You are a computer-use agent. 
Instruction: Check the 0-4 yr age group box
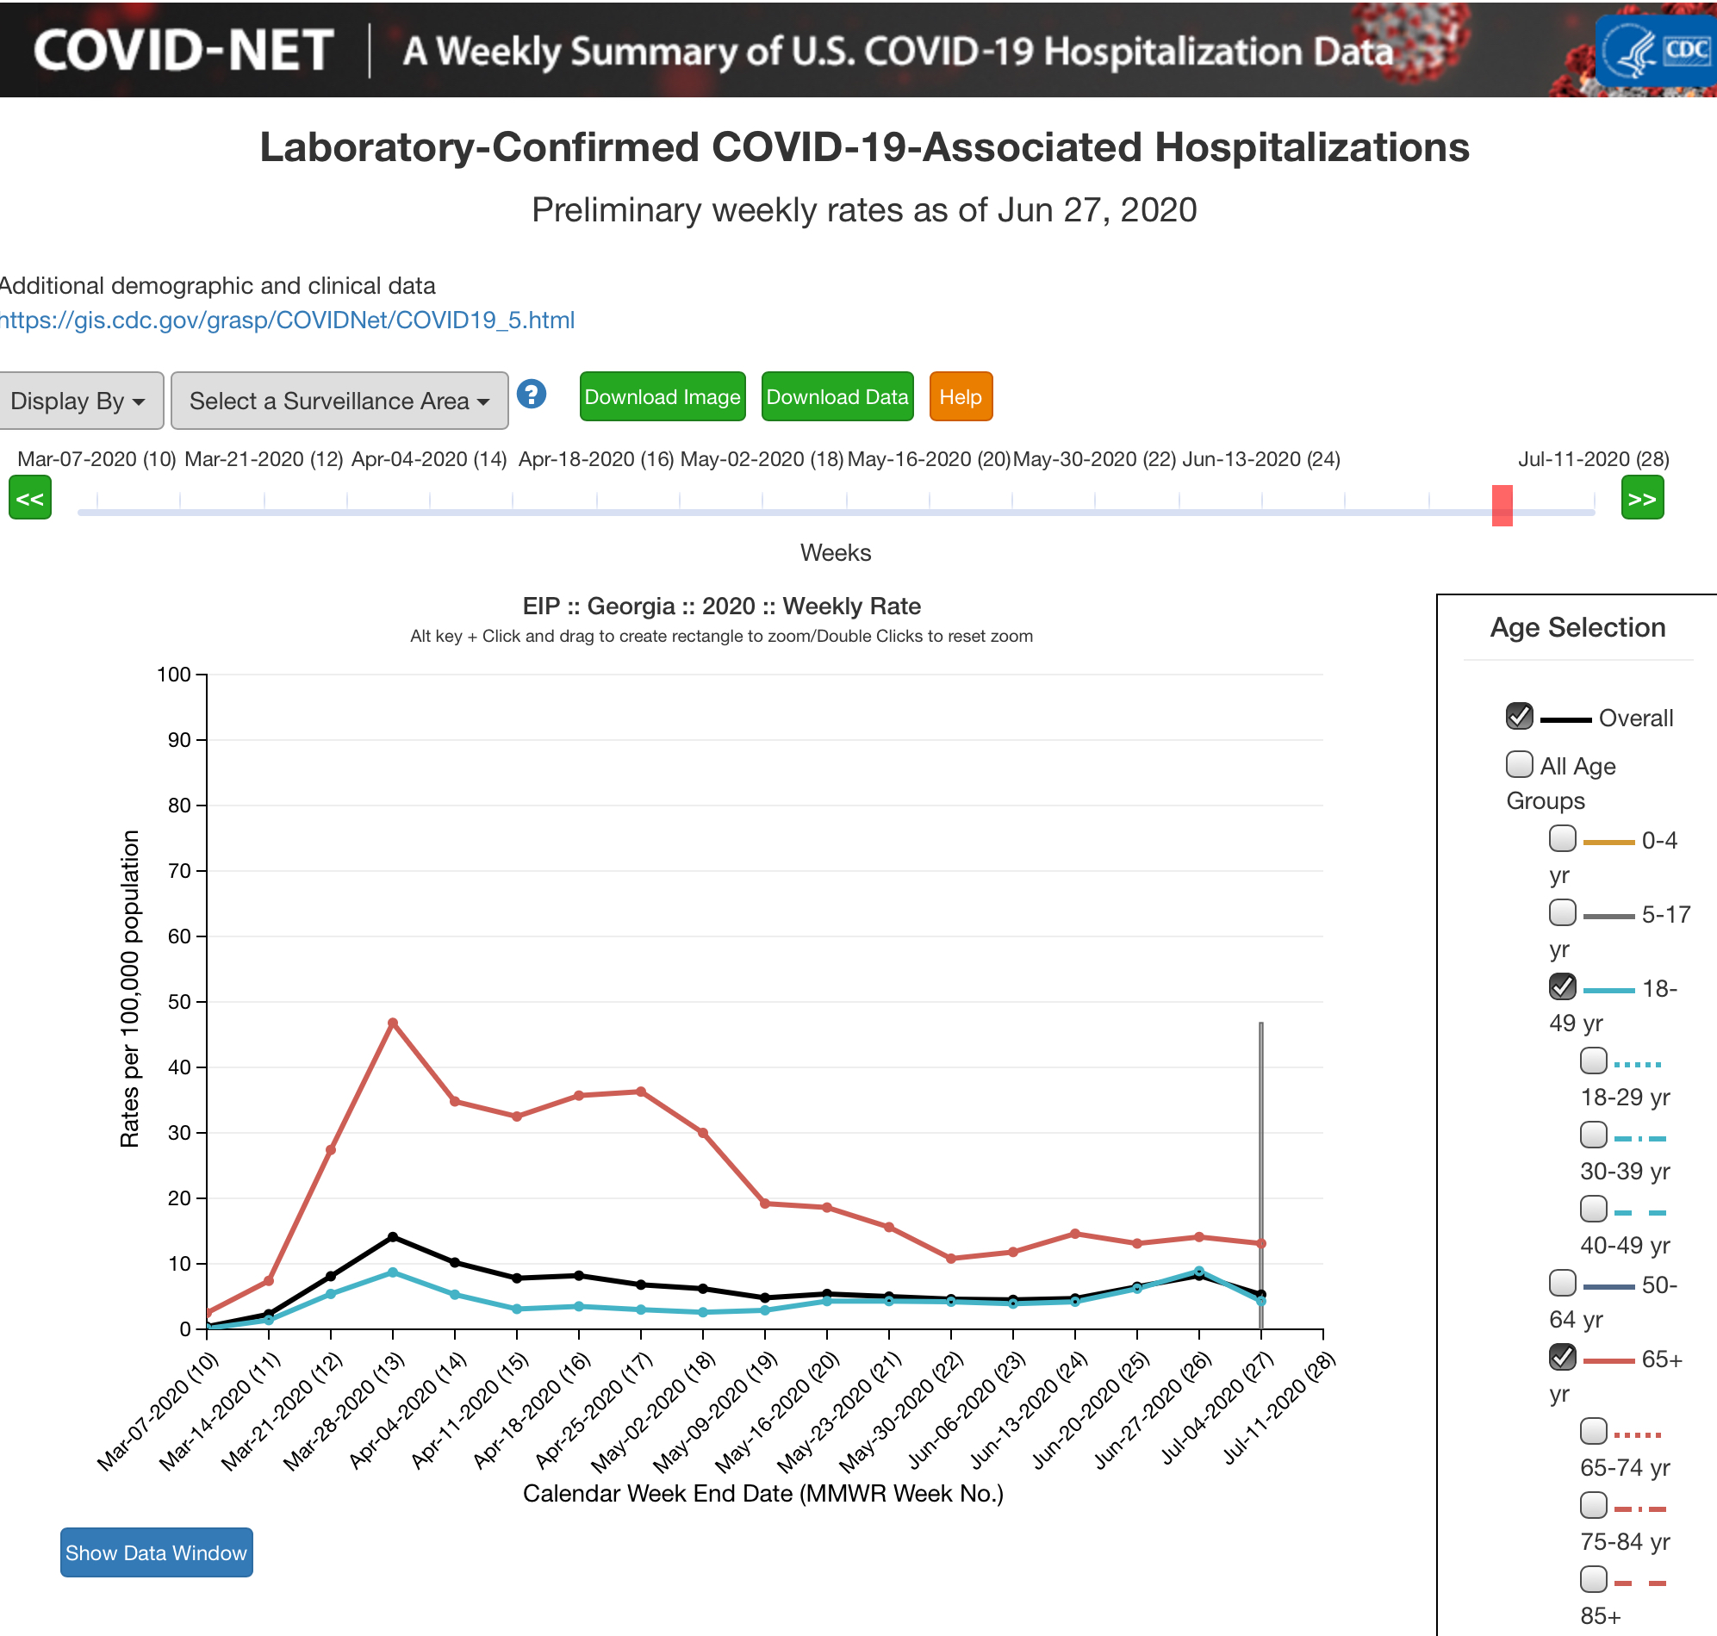coord(1562,838)
